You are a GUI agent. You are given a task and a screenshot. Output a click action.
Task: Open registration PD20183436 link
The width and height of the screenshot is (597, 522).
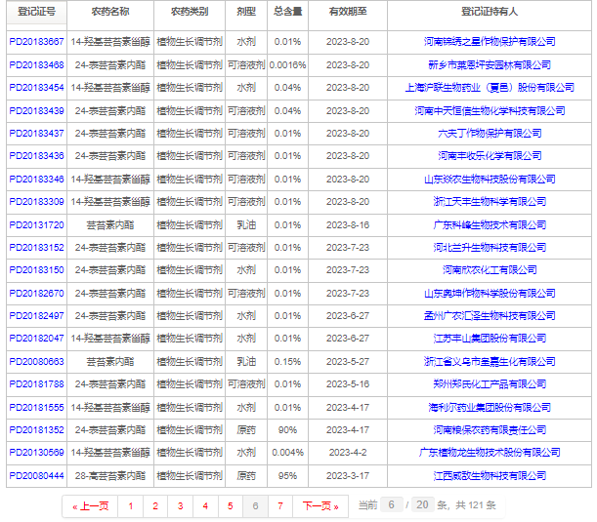point(36,156)
